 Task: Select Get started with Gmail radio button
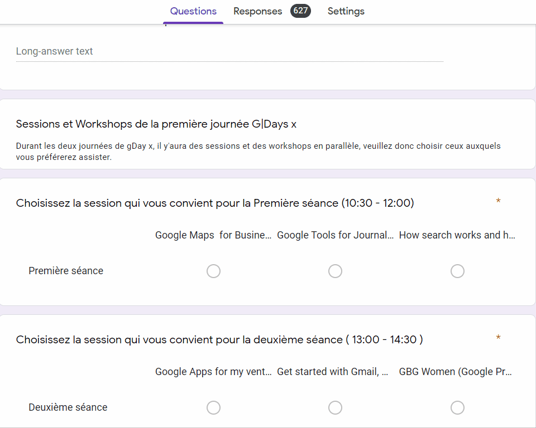click(335, 408)
